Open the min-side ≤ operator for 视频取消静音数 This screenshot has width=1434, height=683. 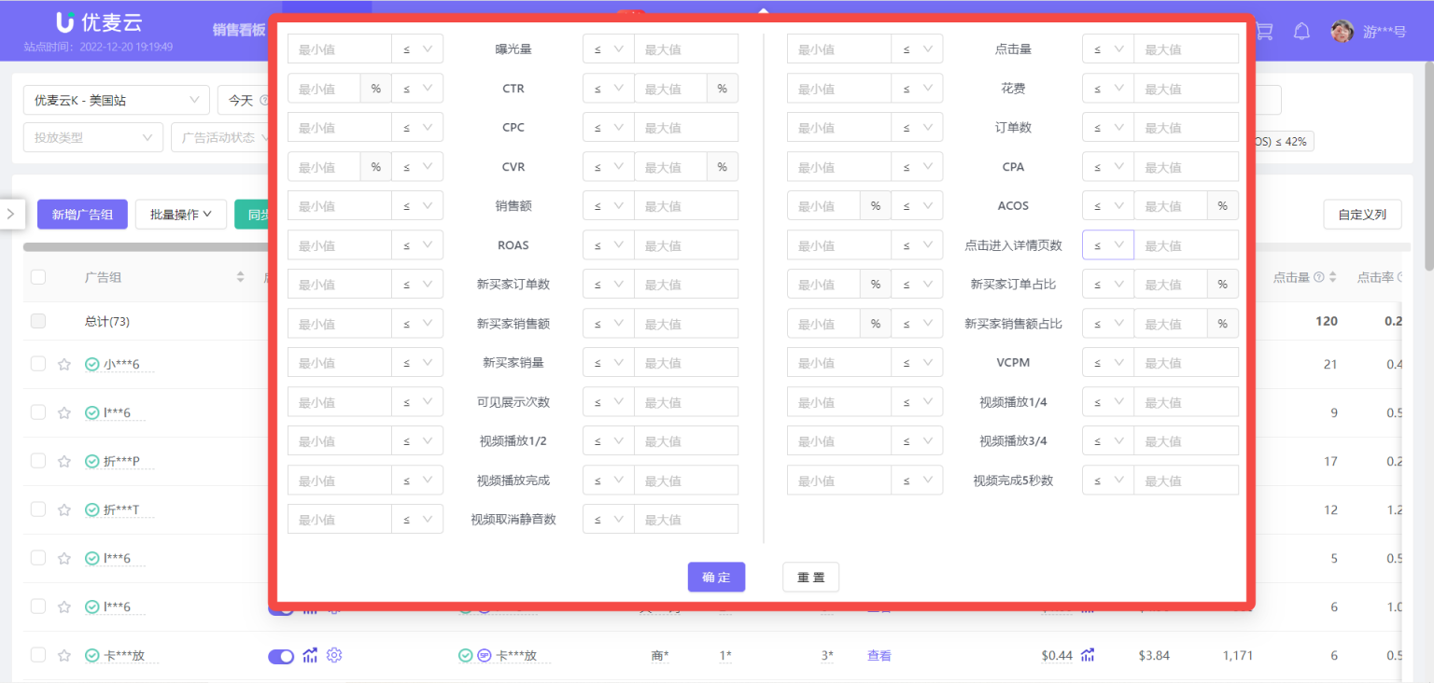(417, 519)
